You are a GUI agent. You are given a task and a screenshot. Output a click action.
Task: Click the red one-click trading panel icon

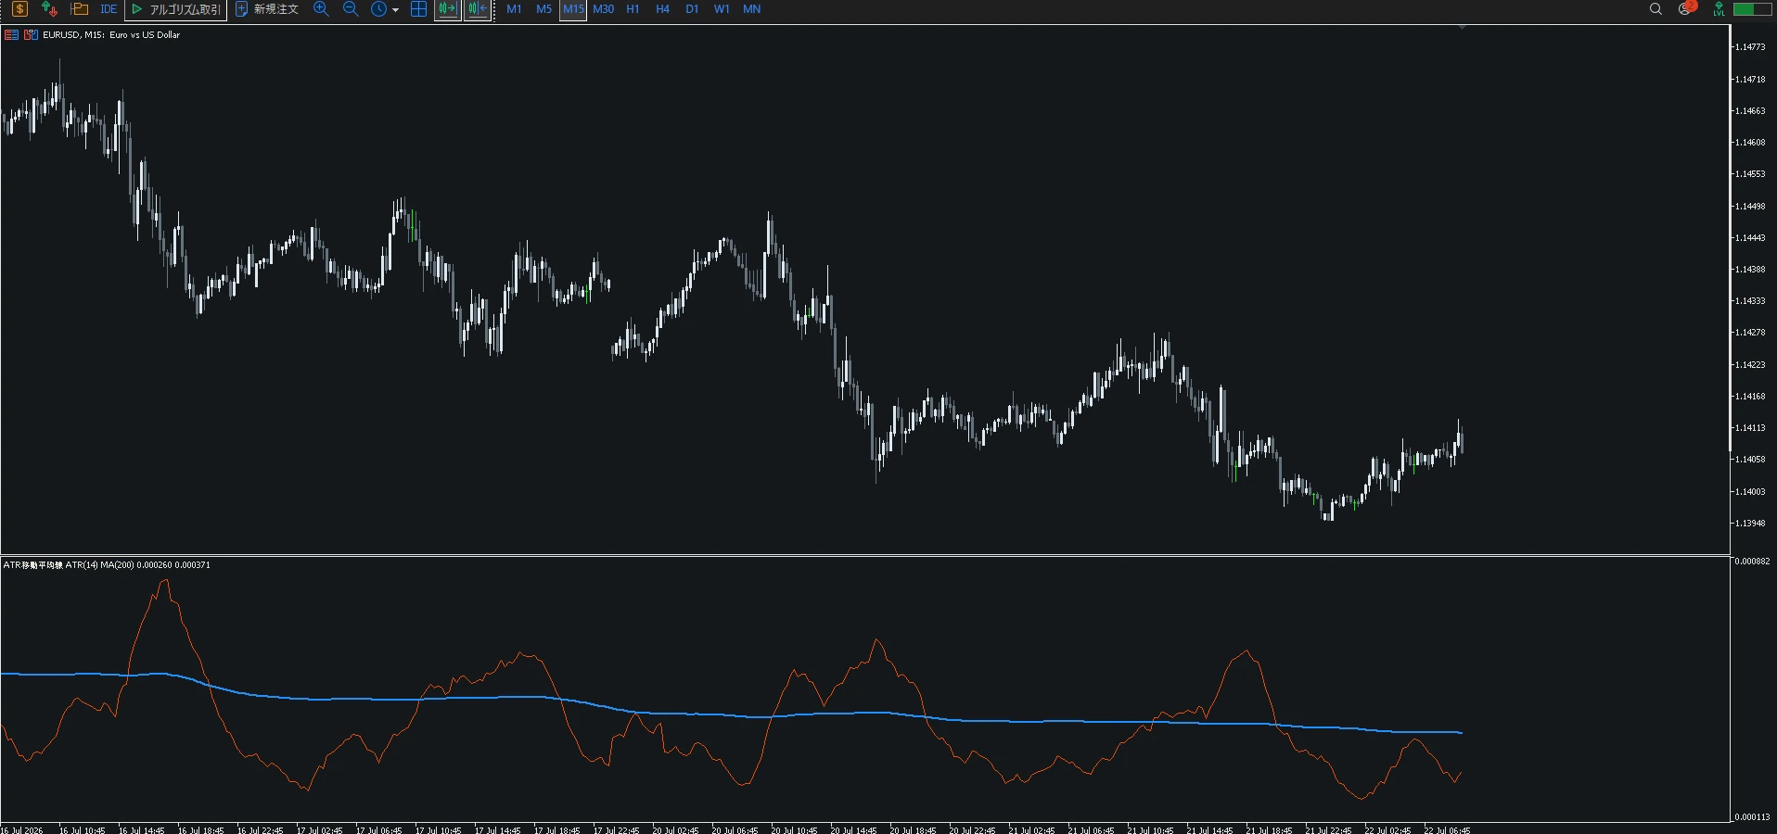(12, 35)
